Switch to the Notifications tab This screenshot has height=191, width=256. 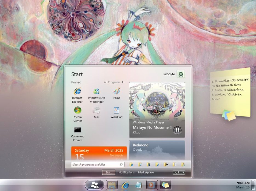(x=126, y=172)
